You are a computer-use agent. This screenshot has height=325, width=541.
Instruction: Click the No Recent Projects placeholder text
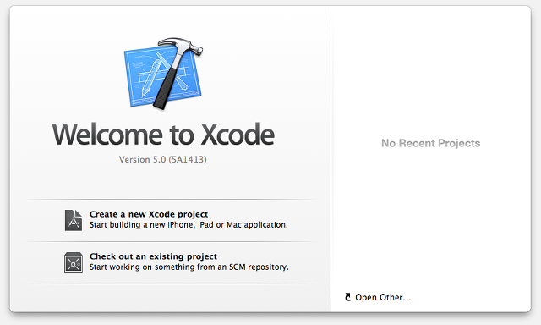click(430, 143)
